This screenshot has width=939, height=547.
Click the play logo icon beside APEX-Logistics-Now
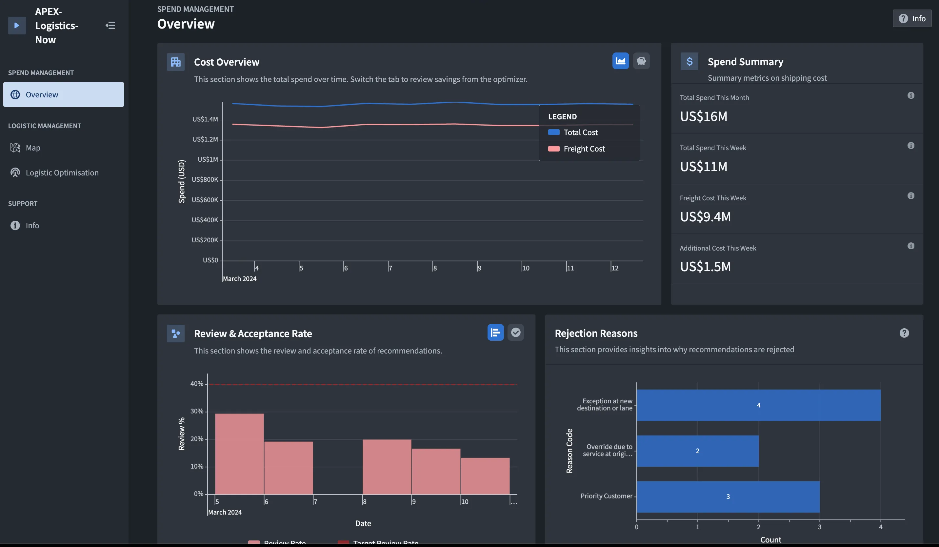17,25
